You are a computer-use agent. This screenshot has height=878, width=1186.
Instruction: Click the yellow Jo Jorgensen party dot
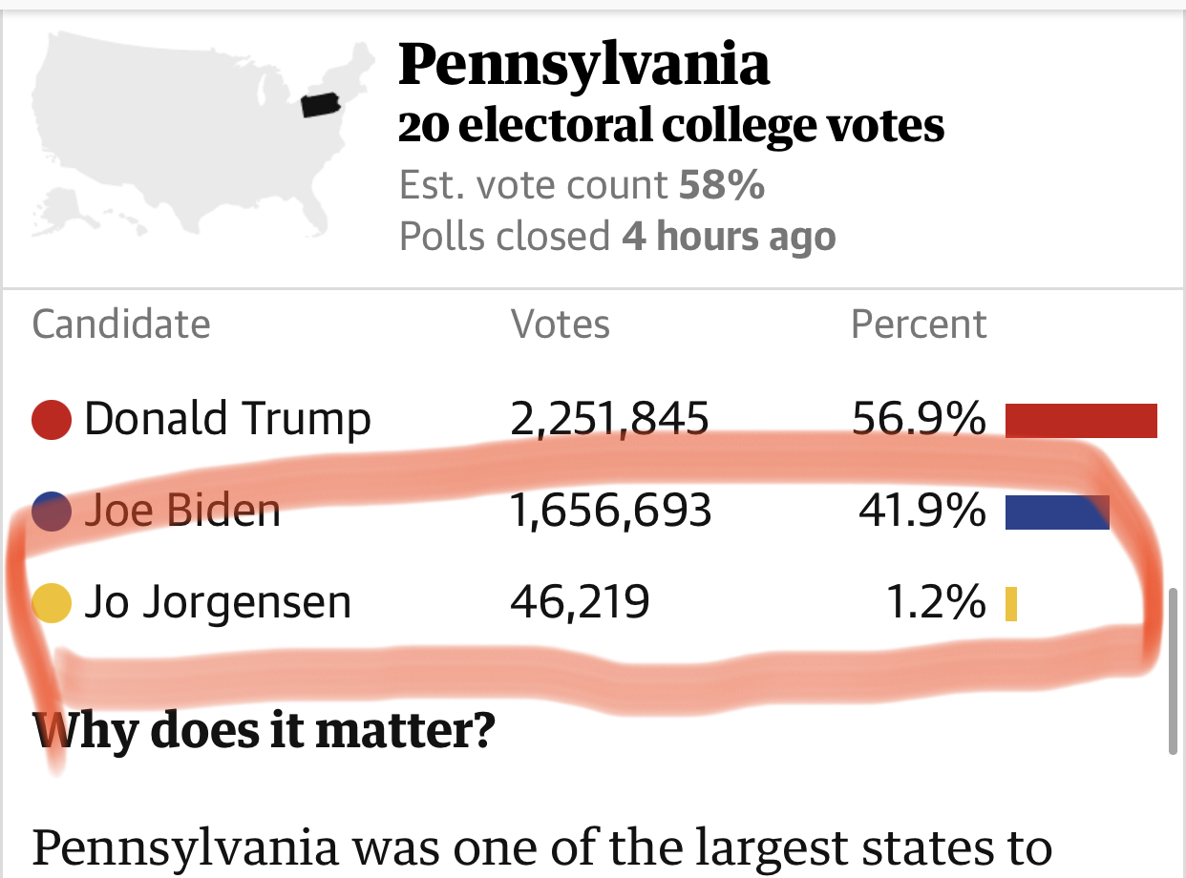click(x=52, y=603)
